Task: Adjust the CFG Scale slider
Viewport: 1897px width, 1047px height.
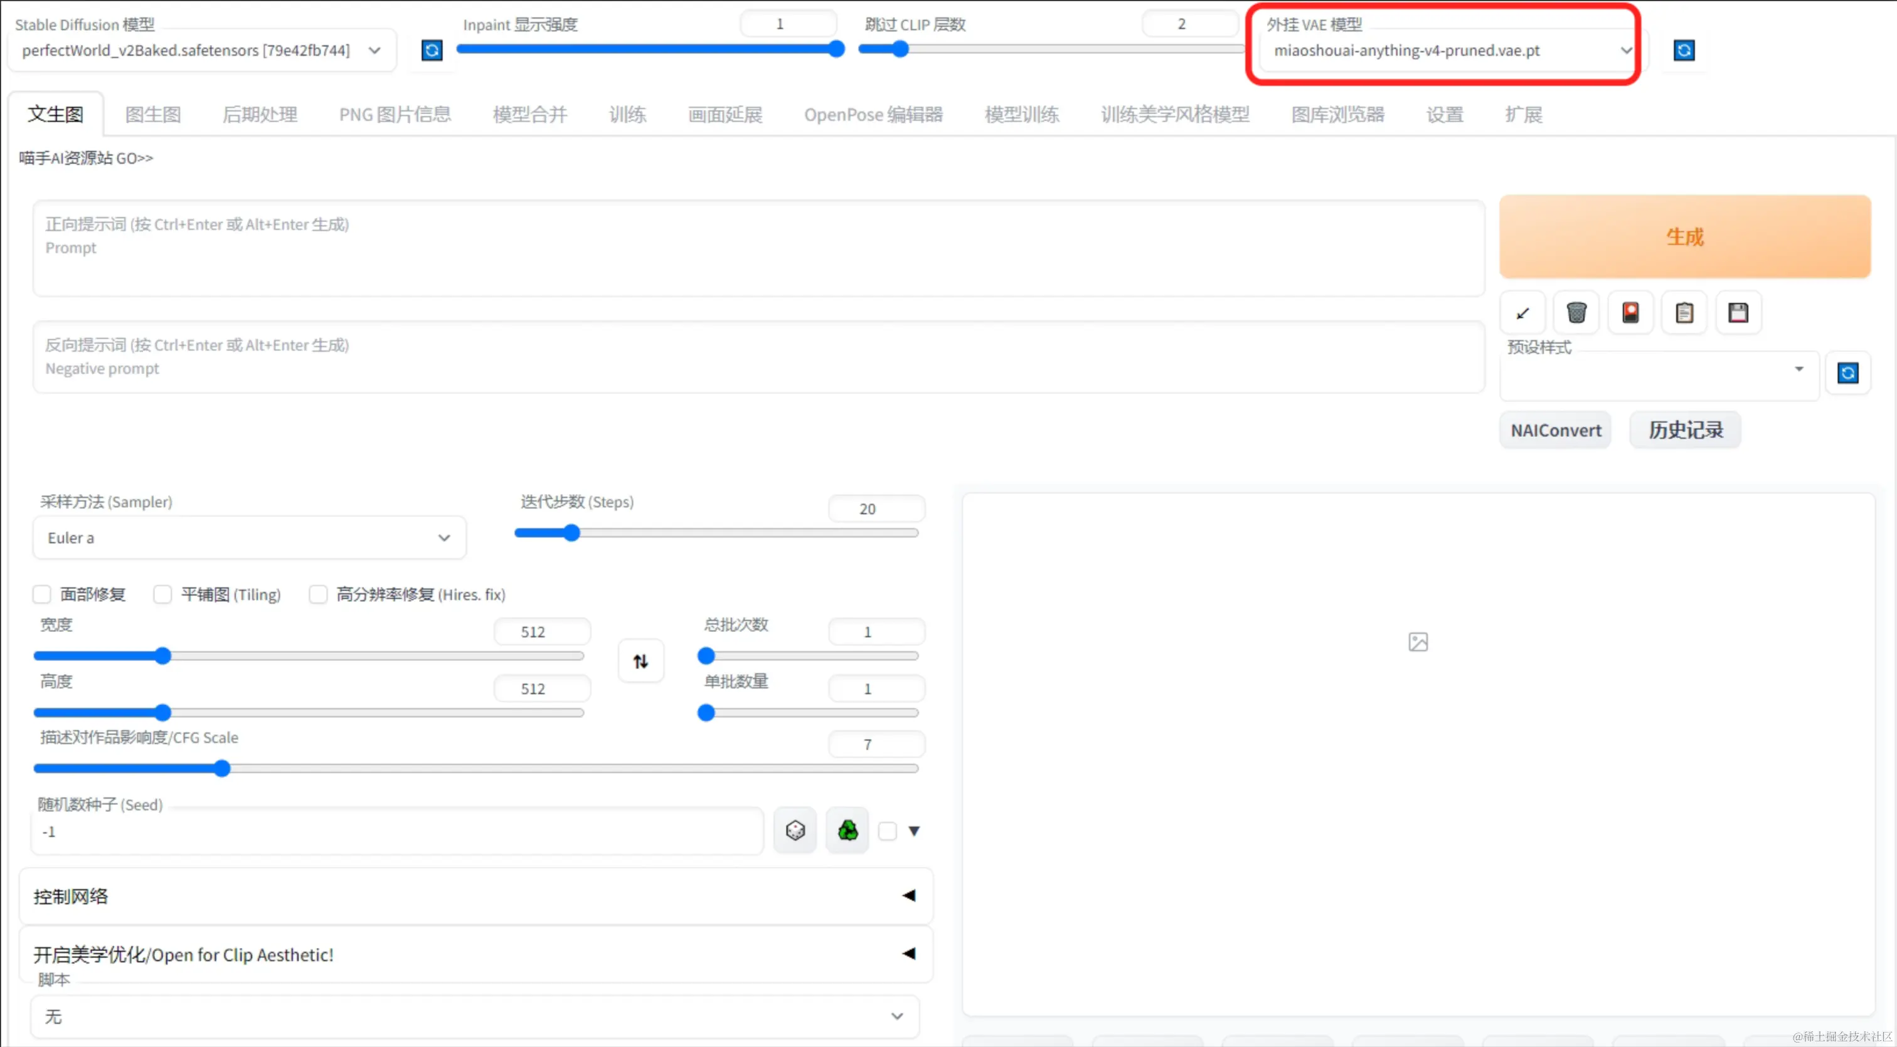Action: click(476, 768)
